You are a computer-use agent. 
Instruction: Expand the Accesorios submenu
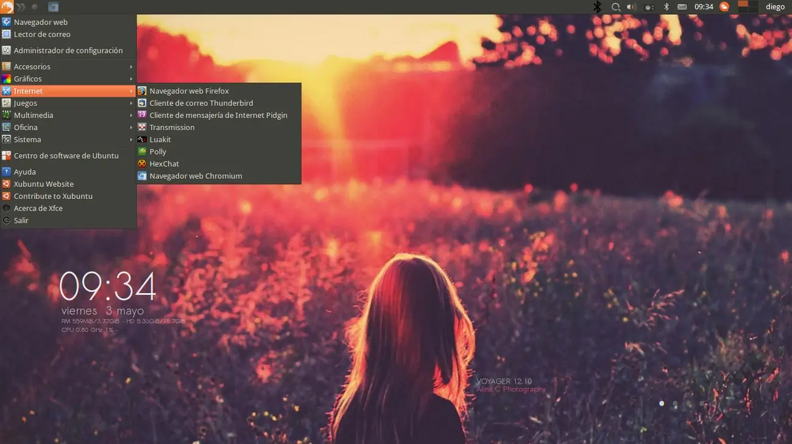point(68,66)
